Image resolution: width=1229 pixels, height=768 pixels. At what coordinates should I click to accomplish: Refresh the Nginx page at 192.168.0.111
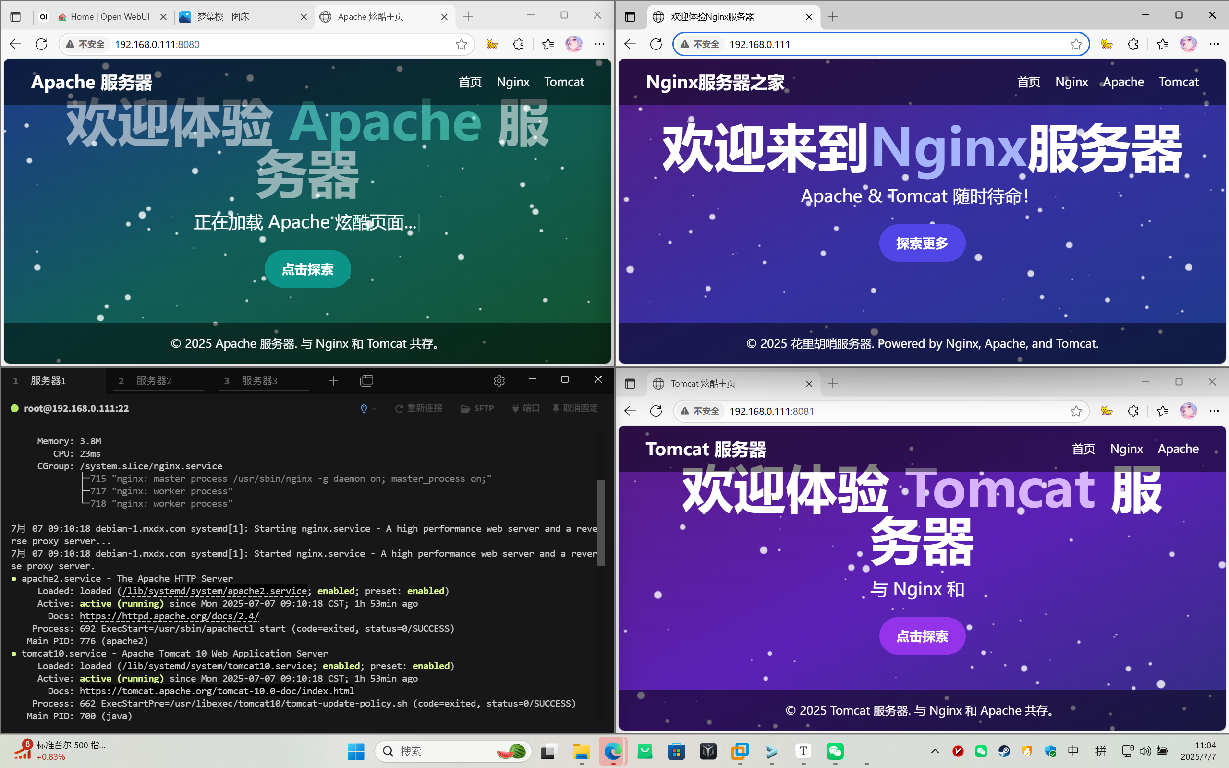[x=656, y=44]
